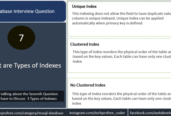The width and height of the screenshot is (171, 116).
Task: Click the No Clustered Index description paragraph
Action: (x=121, y=99)
